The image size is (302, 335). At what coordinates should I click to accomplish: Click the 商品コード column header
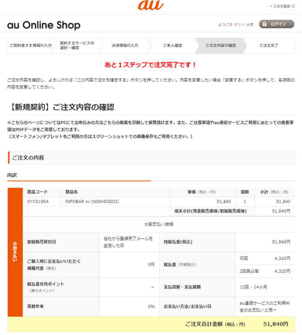(37, 192)
